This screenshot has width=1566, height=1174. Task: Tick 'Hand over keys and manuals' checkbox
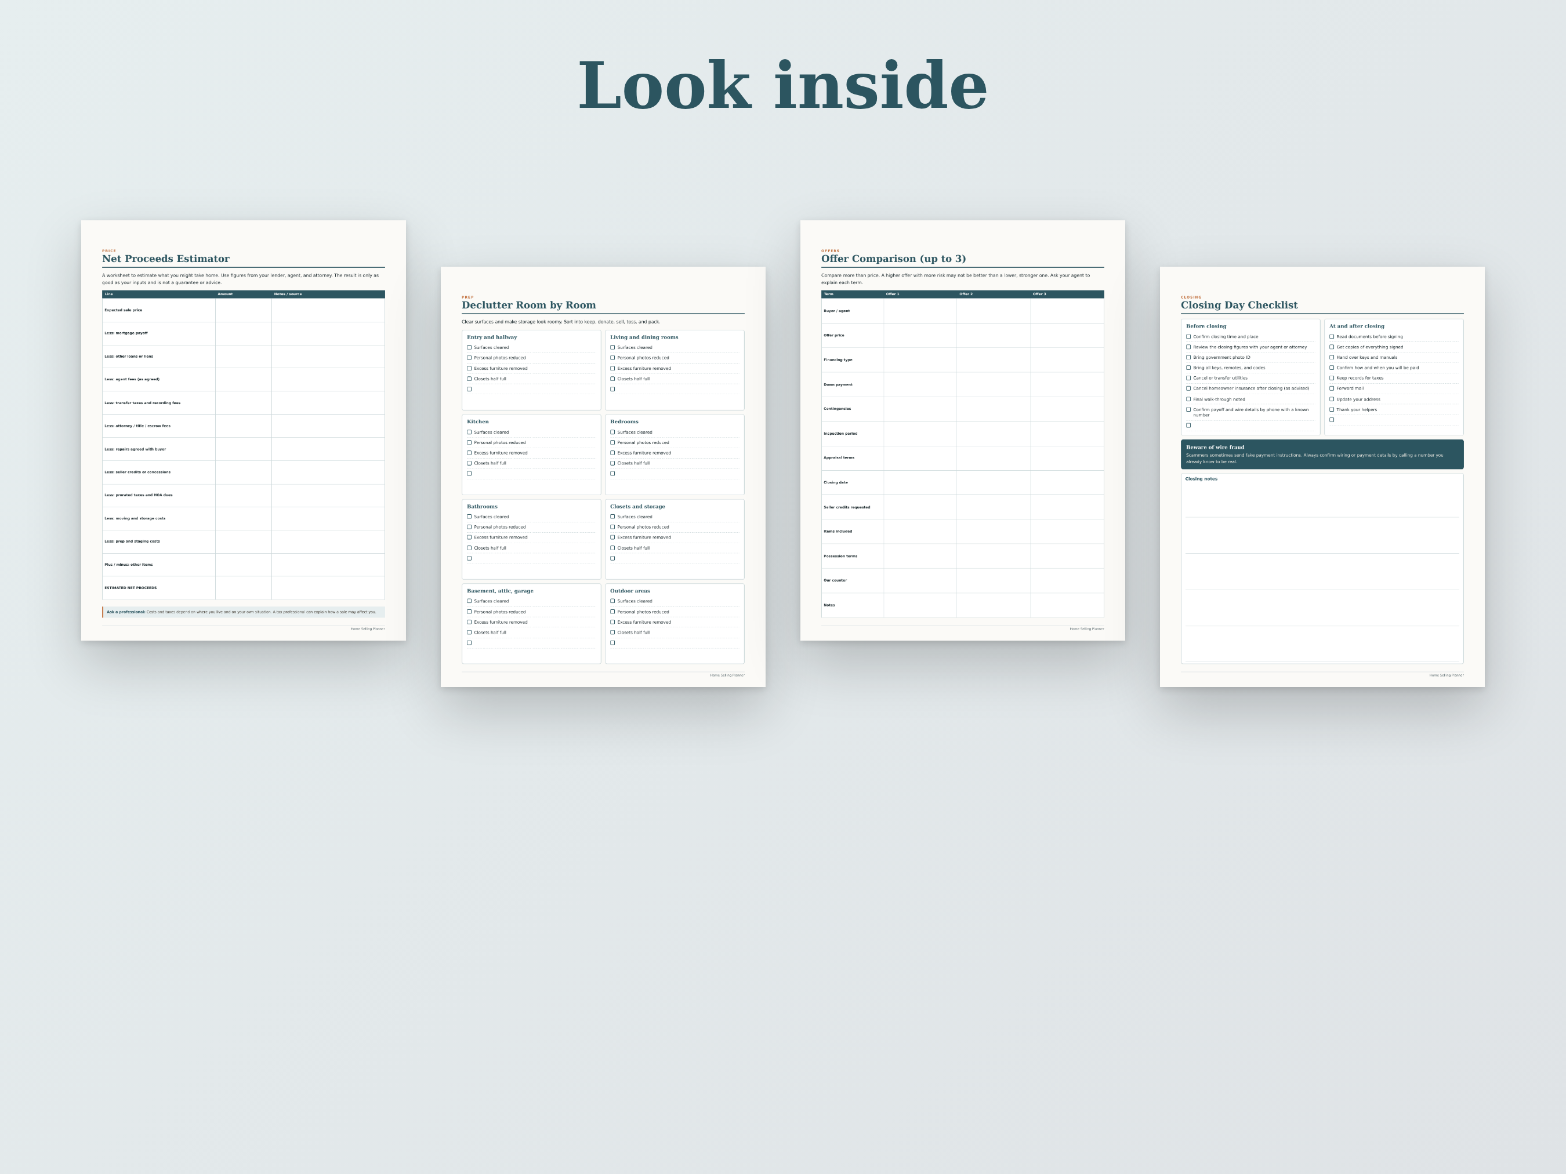pyautogui.click(x=1332, y=357)
